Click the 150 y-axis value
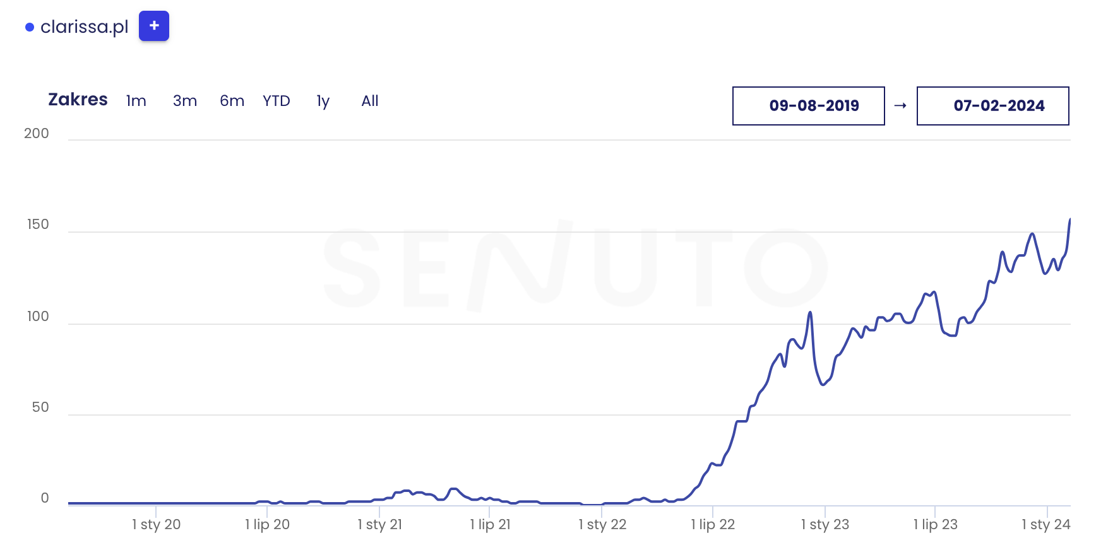This screenshot has height=550, width=1096. [x=38, y=225]
